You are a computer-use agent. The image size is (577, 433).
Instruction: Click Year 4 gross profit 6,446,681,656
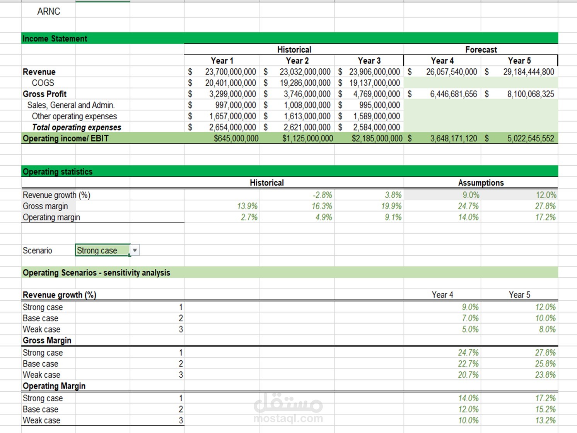point(442,94)
